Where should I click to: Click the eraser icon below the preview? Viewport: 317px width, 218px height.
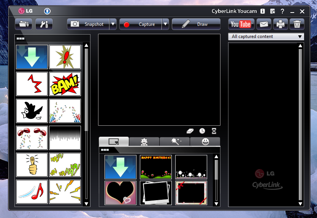pyautogui.click(x=190, y=131)
